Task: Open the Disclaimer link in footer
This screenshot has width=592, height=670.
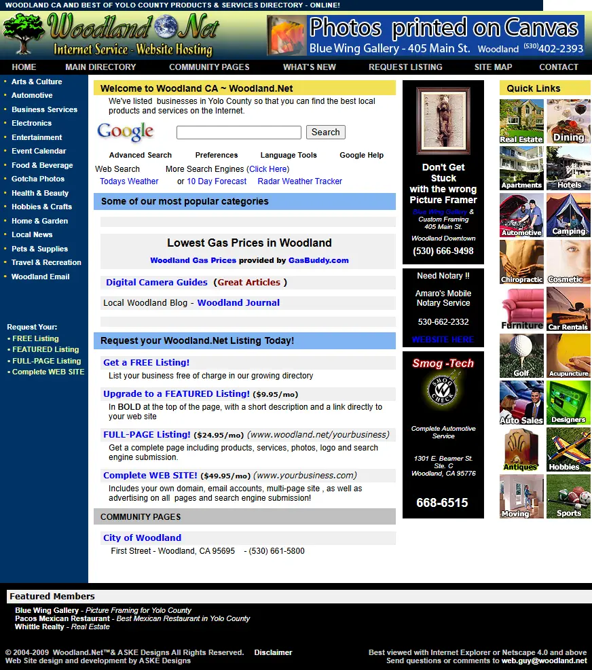Action: pyautogui.click(x=273, y=652)
